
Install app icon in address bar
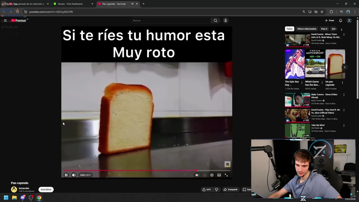tap(310, 12)
